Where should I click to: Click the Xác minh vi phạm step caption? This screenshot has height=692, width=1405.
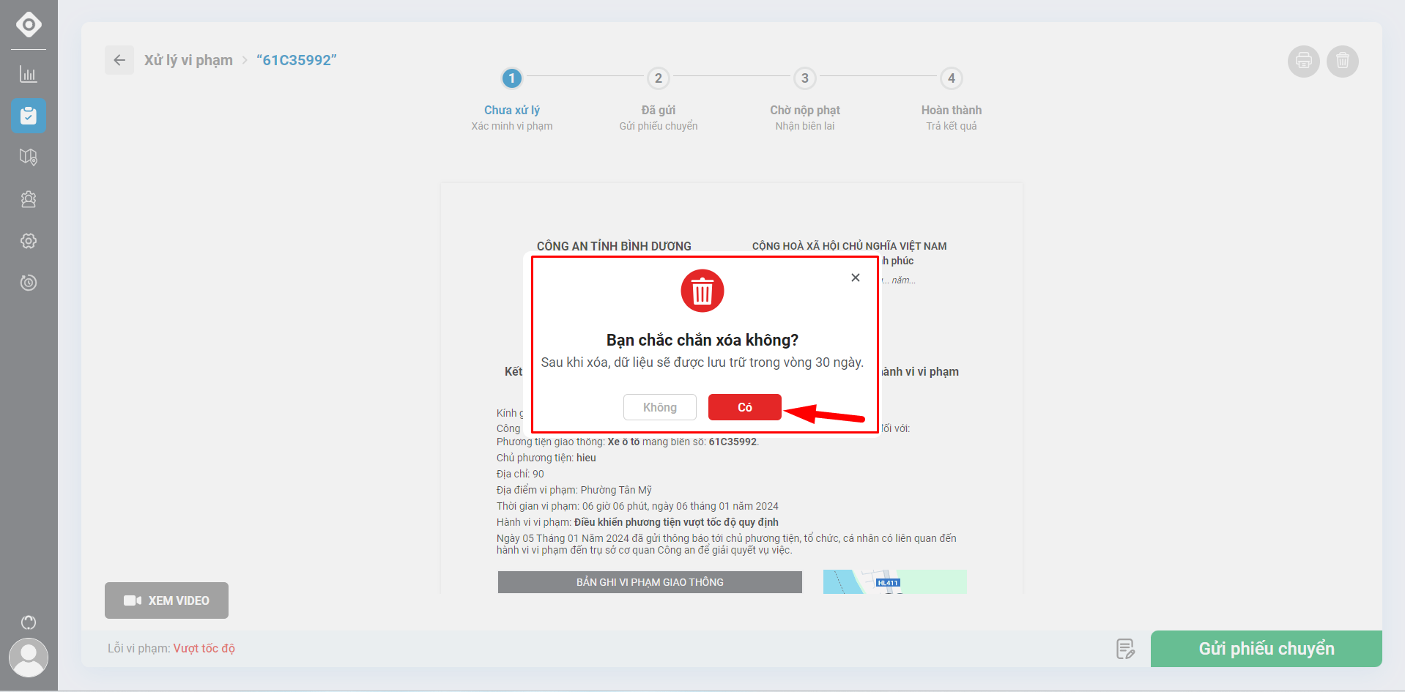tap(512, 126)
